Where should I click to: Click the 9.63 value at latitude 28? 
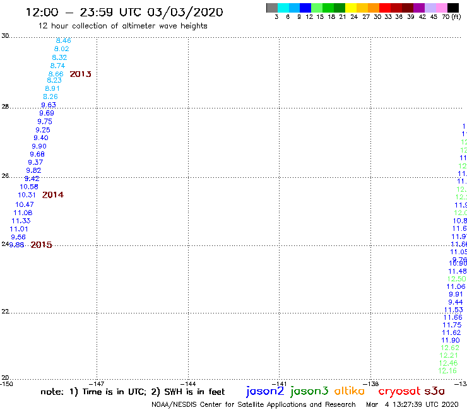(x=48, y=105)
